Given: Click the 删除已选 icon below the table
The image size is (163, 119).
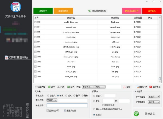Looking at the screenshot, I should tap(137, 87).
